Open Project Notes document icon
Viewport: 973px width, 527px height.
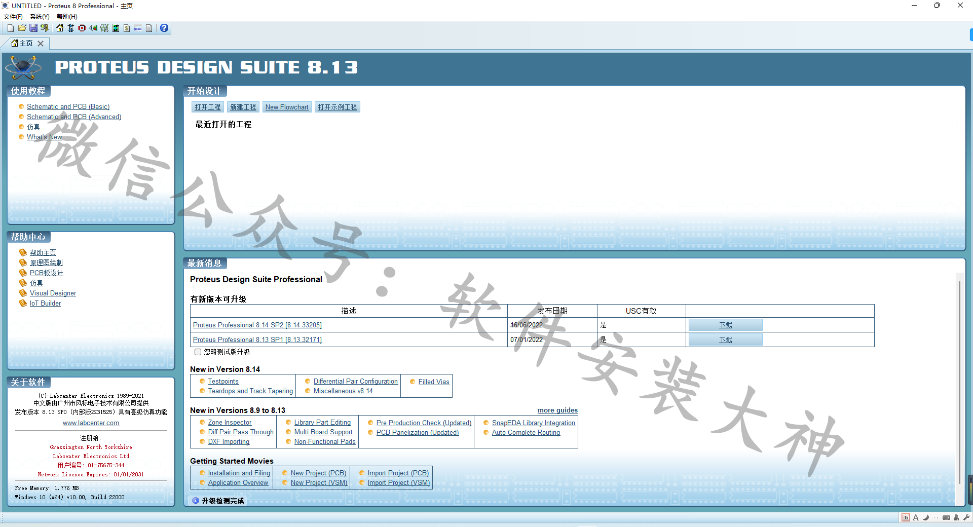pos(149,28)
